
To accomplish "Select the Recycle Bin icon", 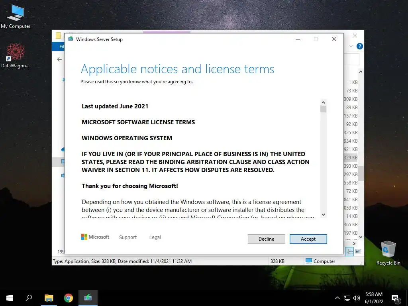I will [x=388, y=253].
